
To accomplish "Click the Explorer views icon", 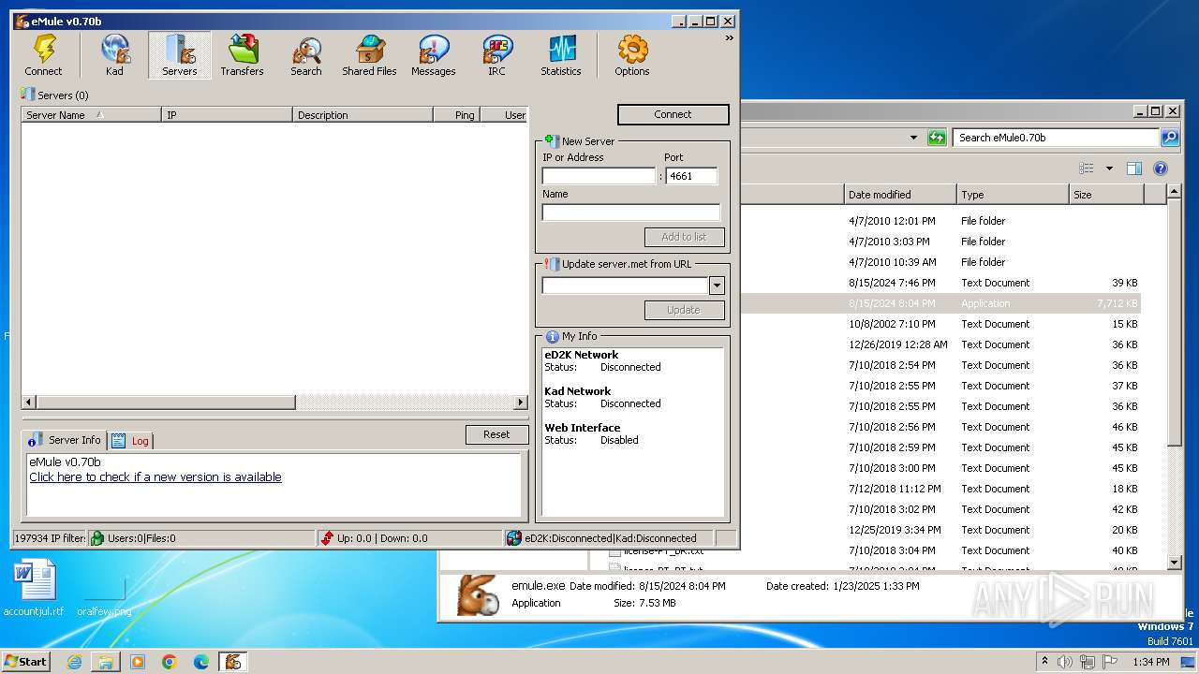I will click(x=1087, y=169).
